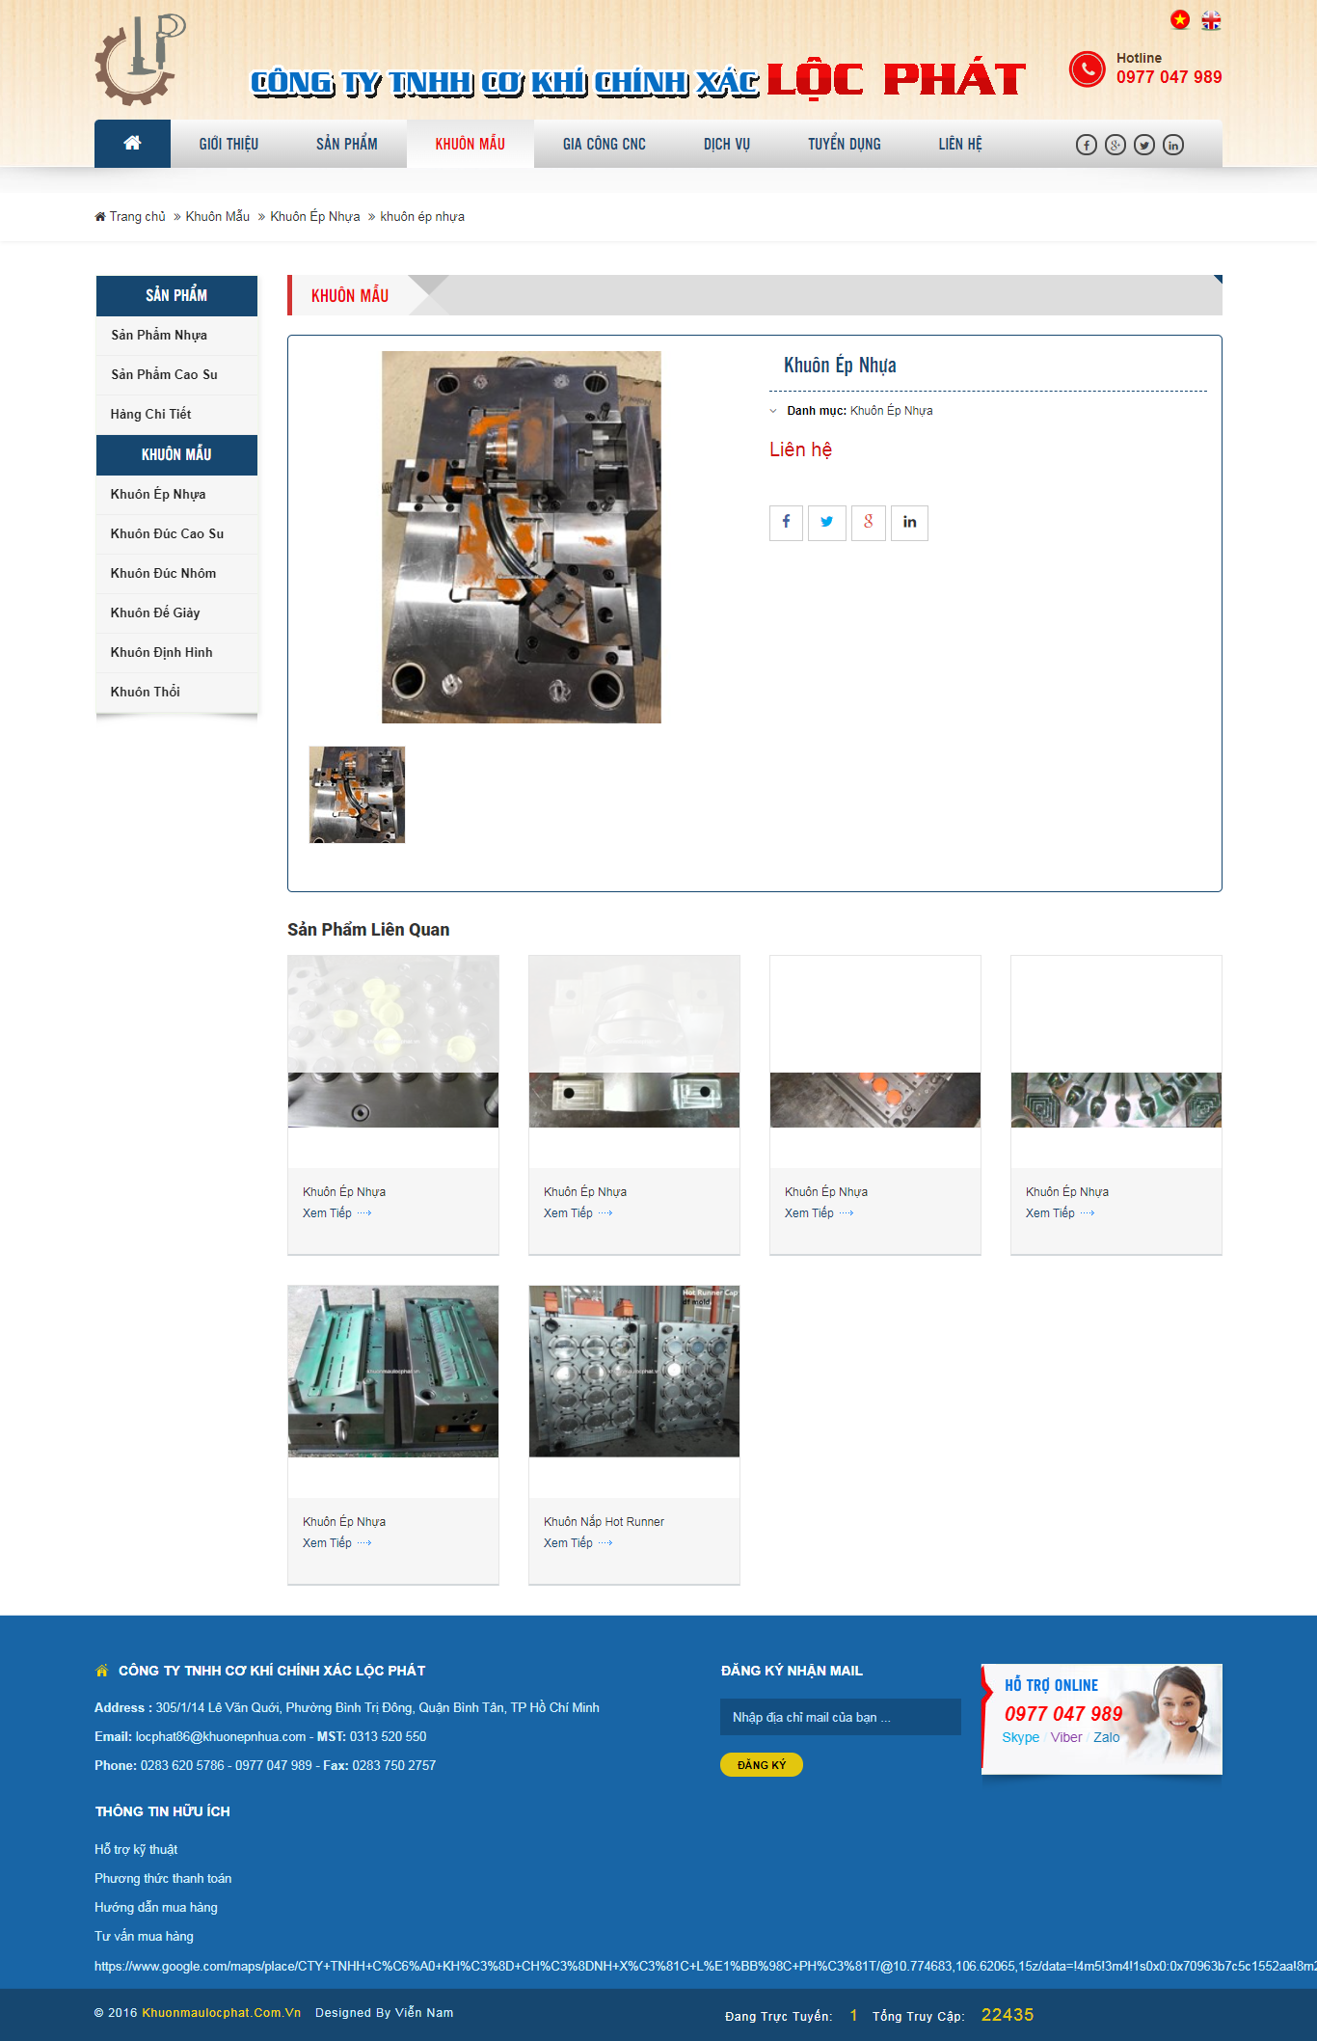1317x2041 pixels.
Task: Click the Đăng Ký subscribe button
Action: (762, 1764)
